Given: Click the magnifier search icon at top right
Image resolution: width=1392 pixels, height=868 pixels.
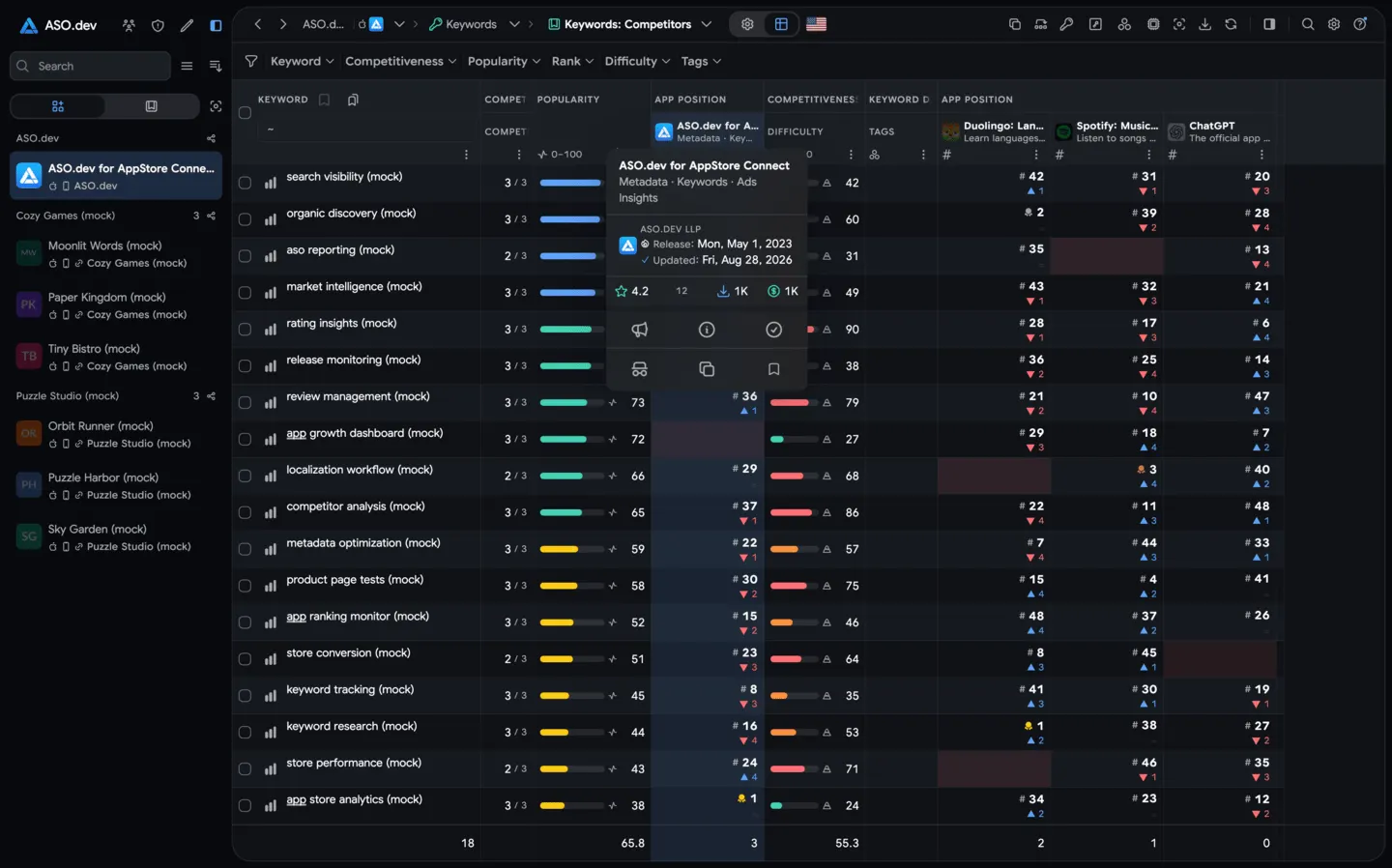Looking at the screenshot, I should click(x=1308, y=24).
